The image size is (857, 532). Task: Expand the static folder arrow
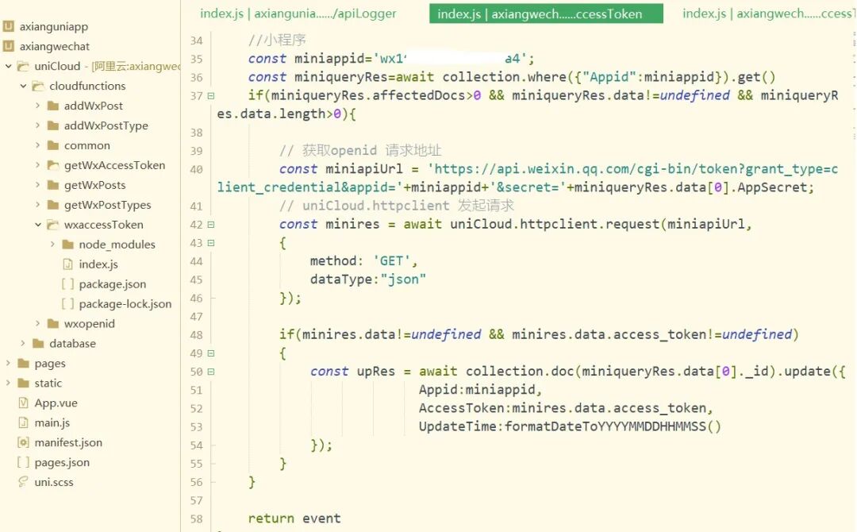click(x=8, y=383)
